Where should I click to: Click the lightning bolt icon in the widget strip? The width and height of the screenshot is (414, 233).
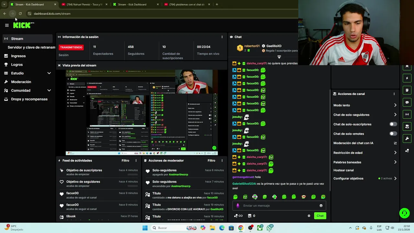[x=407, y=78]
